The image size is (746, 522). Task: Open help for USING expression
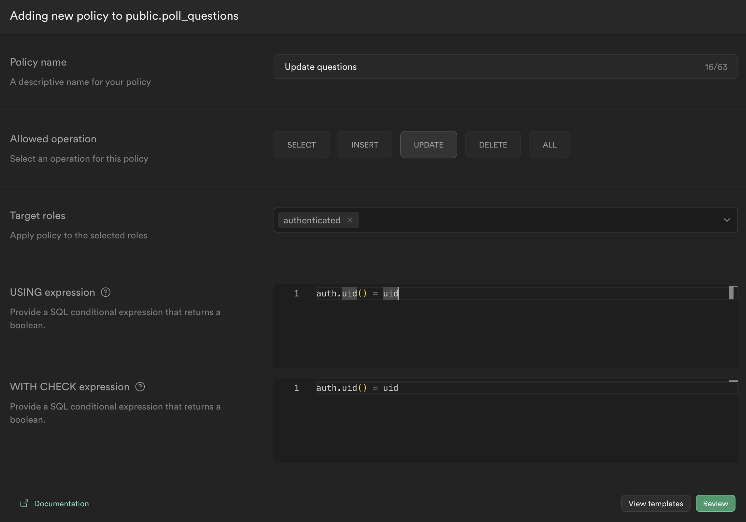tap(106, 292)
